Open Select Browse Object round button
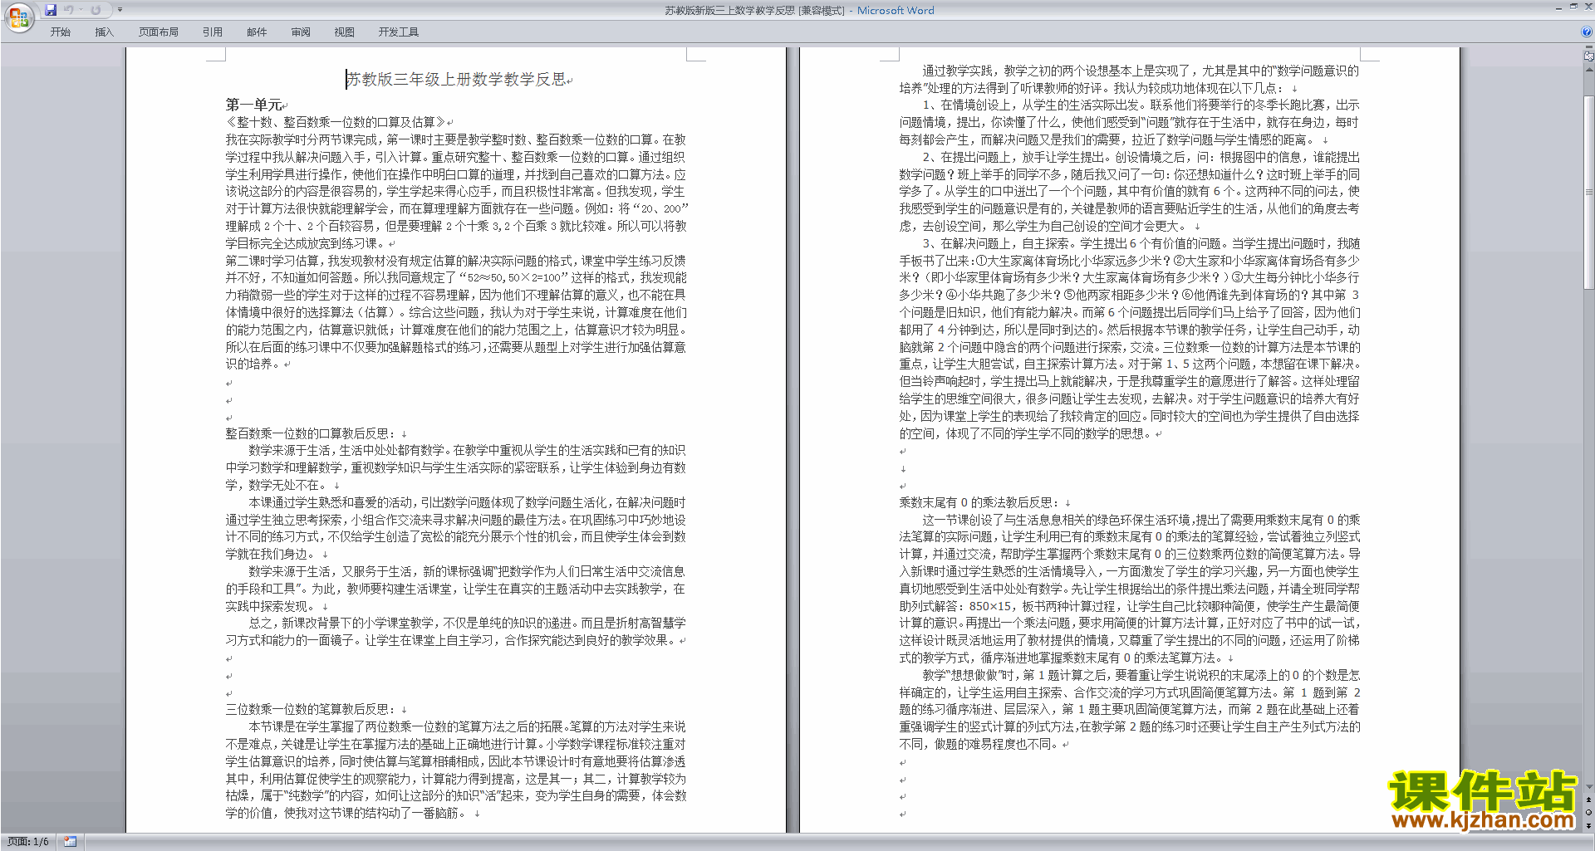 click(x=1589, y=812)
